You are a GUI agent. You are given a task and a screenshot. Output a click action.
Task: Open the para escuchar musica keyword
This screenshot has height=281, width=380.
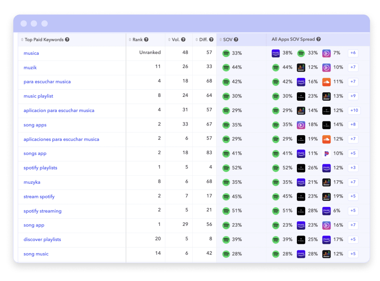tap(47, 82)
